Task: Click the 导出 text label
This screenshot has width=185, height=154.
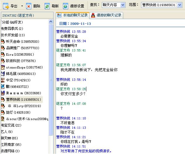Action: [x=14, y=6]
